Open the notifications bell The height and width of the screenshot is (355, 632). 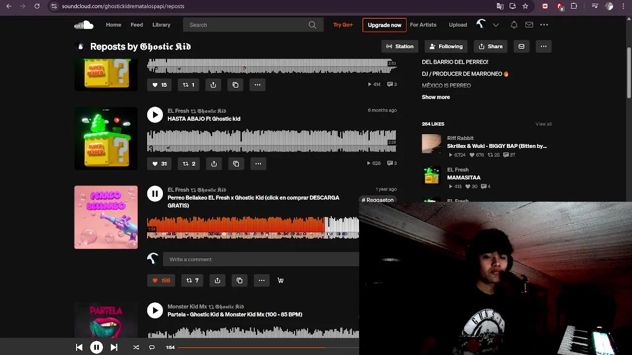pyautogui.click(x=514, y=25)
